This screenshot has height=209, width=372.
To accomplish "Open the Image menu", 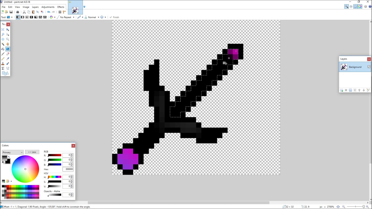I will 26,7.
